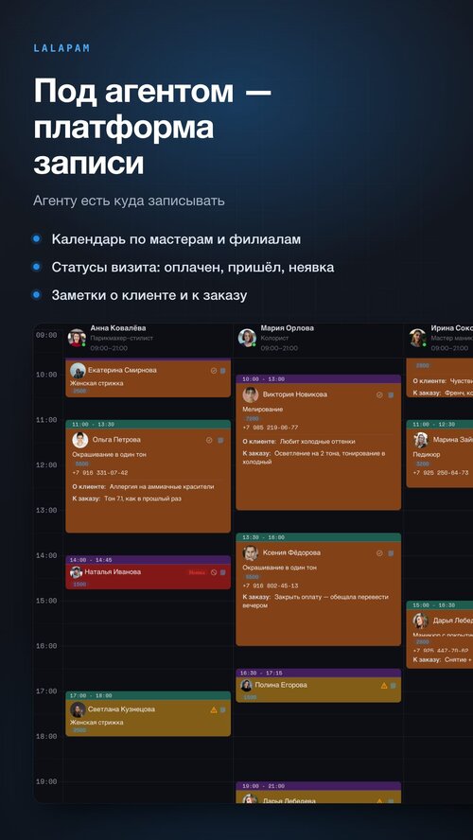Screen dimensions: 473x840
Task: Click the 09:00 time label in the time axis
Action: point(46,336)
